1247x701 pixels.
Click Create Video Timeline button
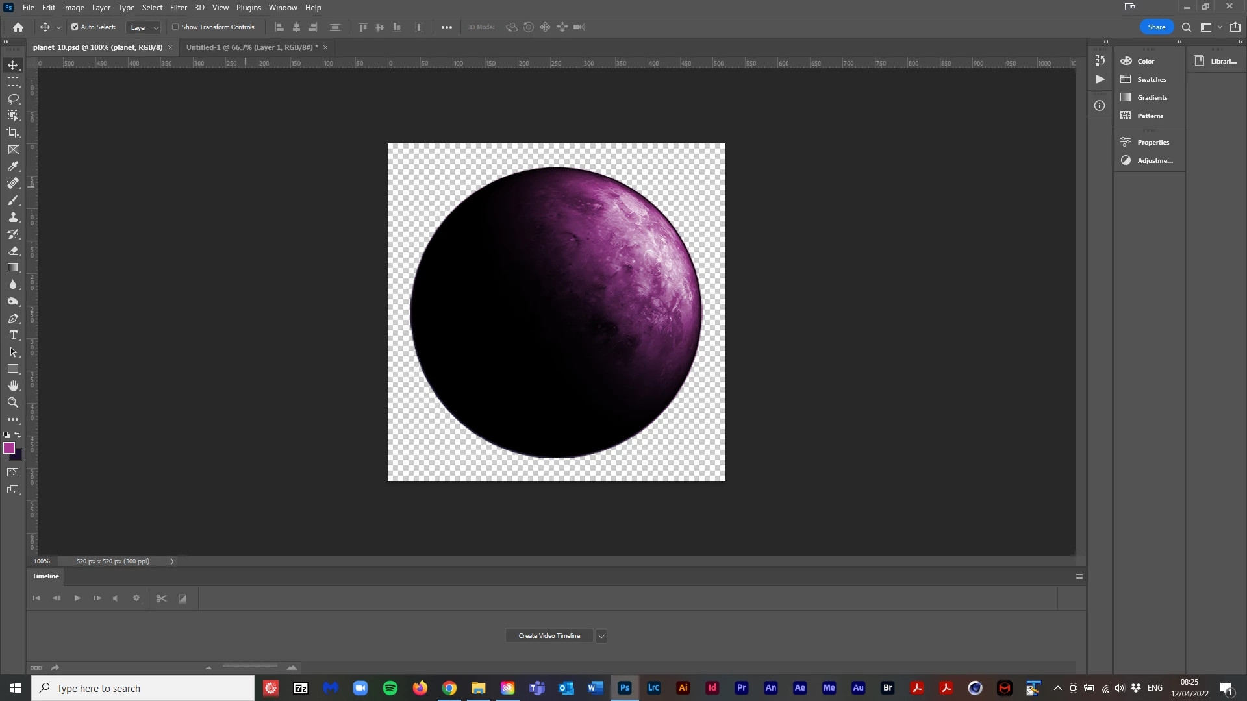[549, 636]
